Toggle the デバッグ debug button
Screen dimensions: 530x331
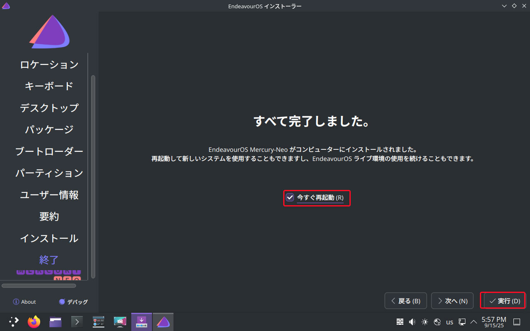click(73, 302)
